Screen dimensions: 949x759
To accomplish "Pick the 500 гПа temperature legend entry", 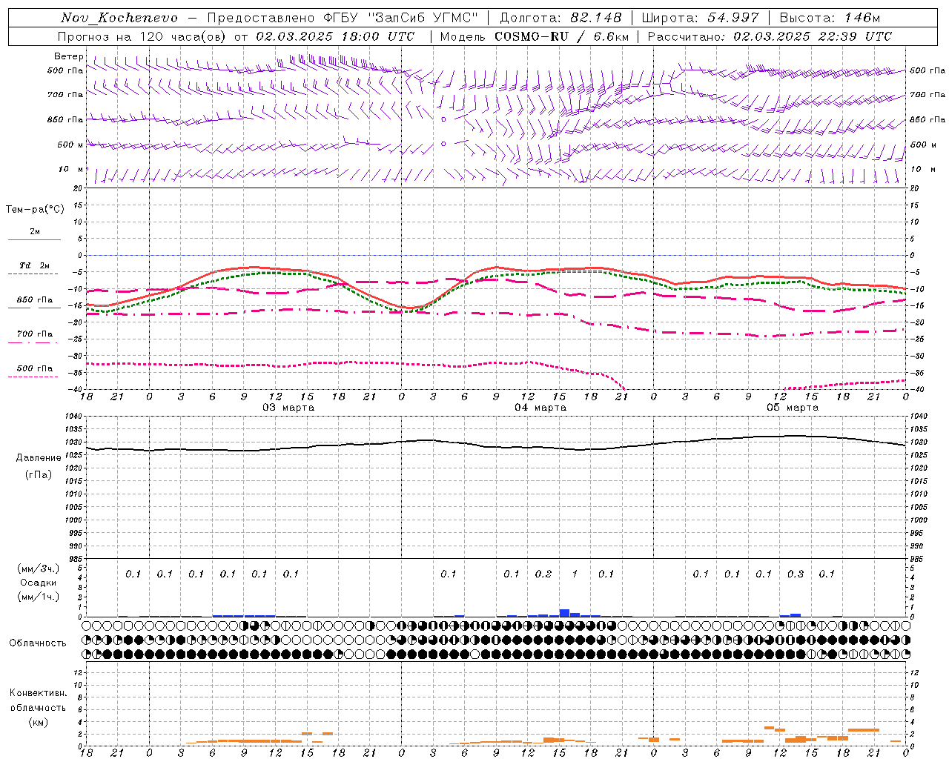I will (x=35, y=368).
